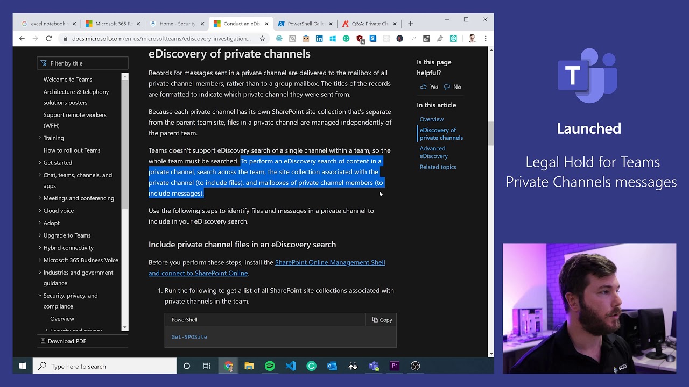Open Outlook from taskbar
The width and height of the screenshot is (689, 387).
pos(332,366)
